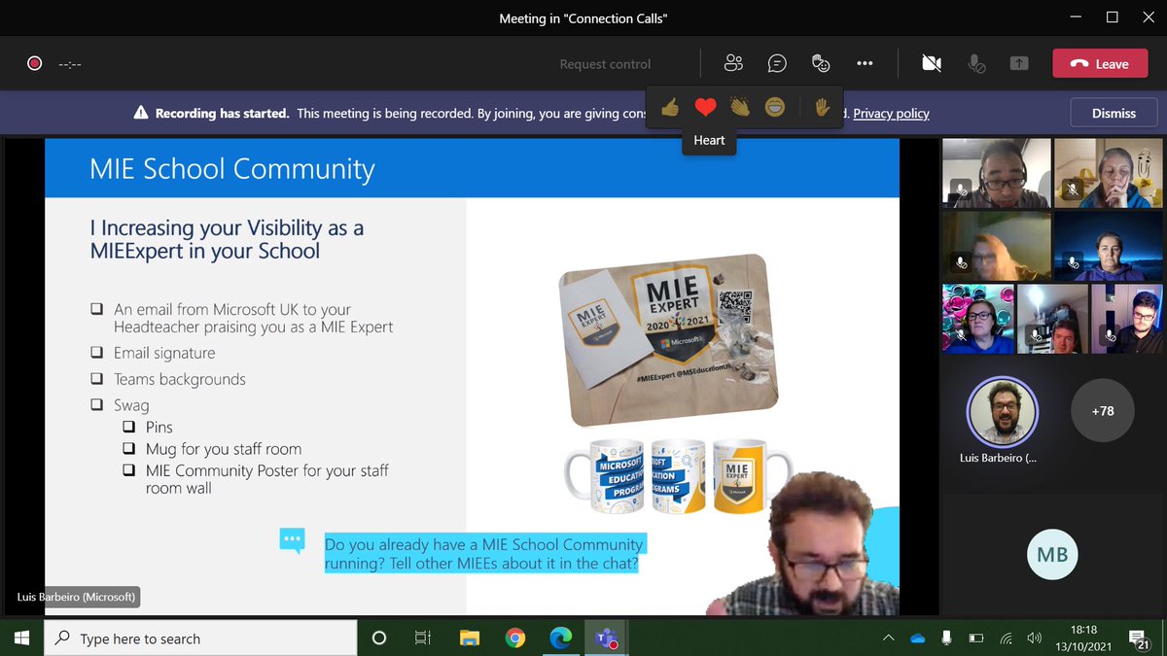Select the MB participant avatar
Image resolution: width=1167 pixels, height=656 pixels.
[x=1052, y=555]
